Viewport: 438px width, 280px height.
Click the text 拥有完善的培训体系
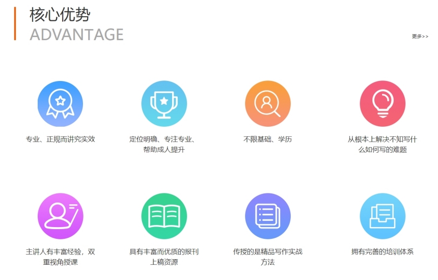point(382,251)
